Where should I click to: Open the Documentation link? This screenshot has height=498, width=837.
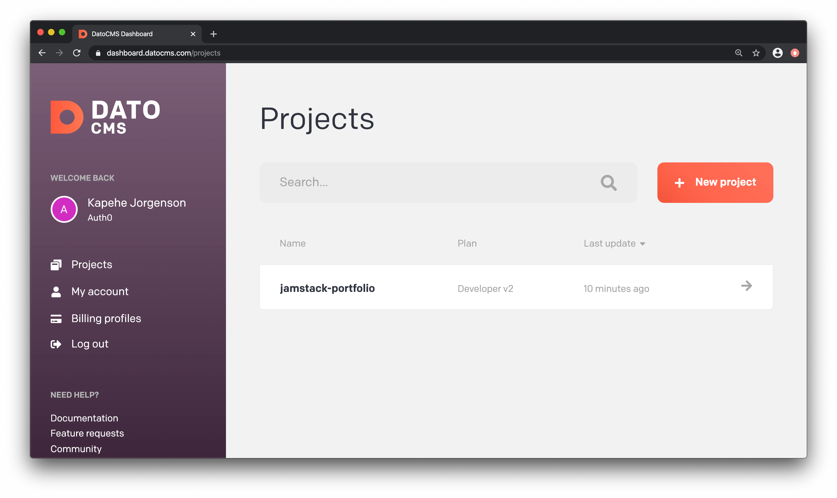pos(84,418)
